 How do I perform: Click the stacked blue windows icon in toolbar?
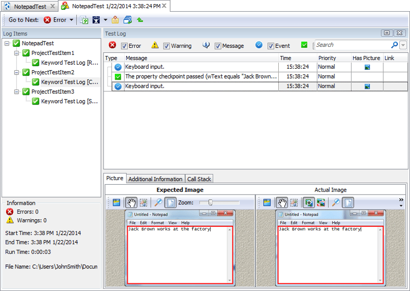[x=128, y=20]
